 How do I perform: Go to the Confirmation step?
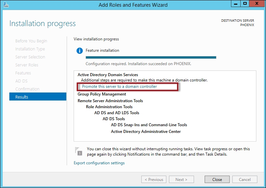point(27,89)
